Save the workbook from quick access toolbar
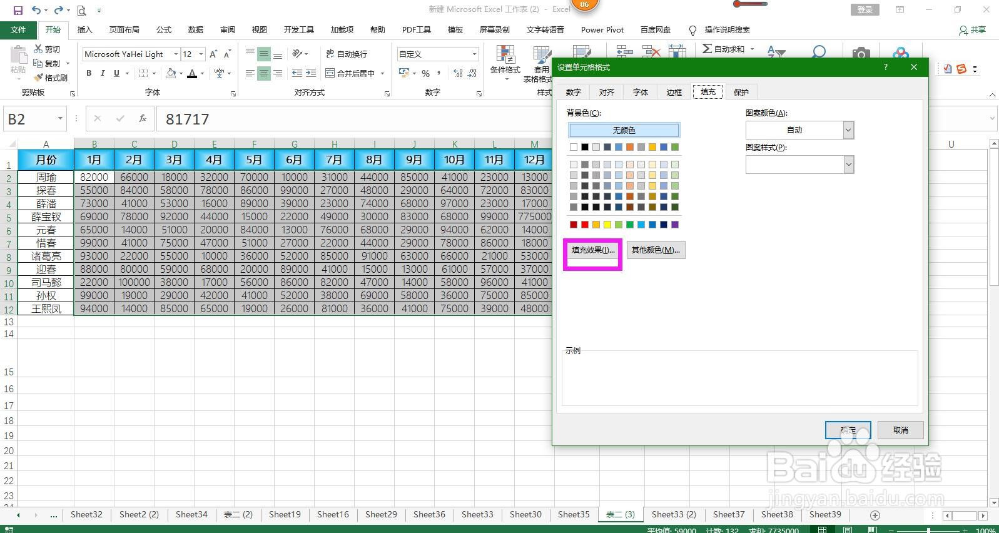The image size is (999, 533). pyautogui.click(x=18, y=10)
